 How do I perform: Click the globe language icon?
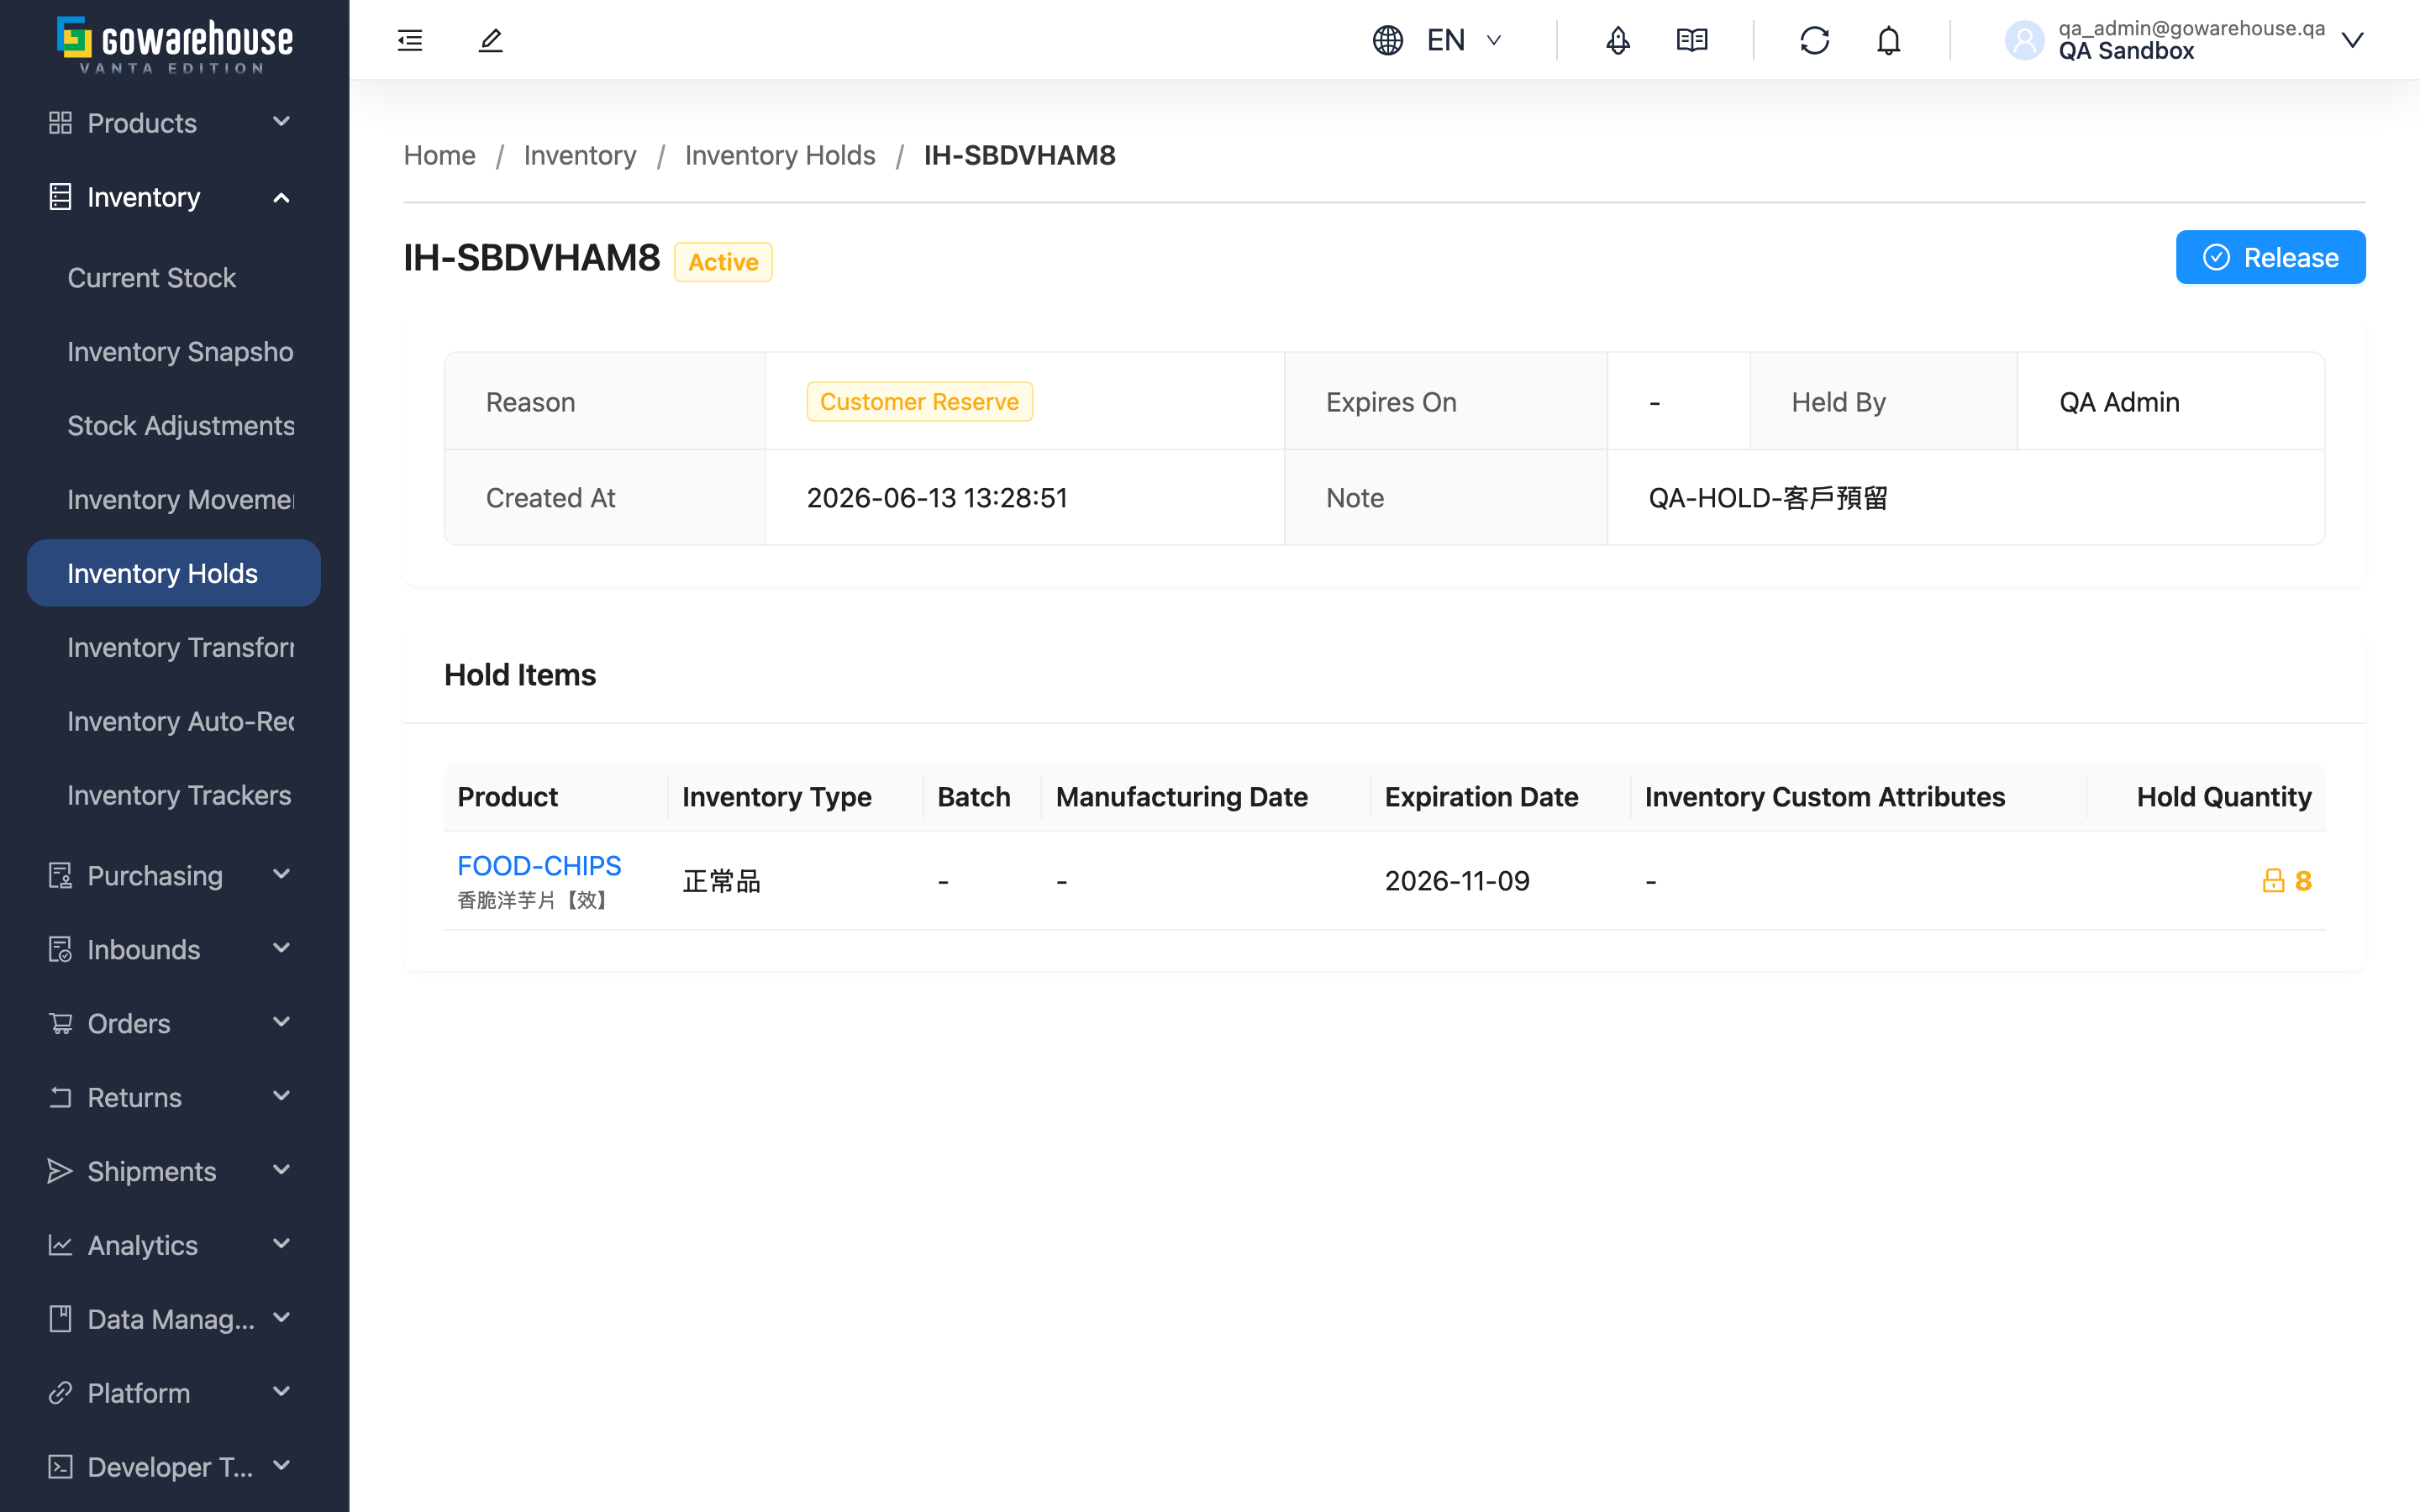(x=1388, y=40)
